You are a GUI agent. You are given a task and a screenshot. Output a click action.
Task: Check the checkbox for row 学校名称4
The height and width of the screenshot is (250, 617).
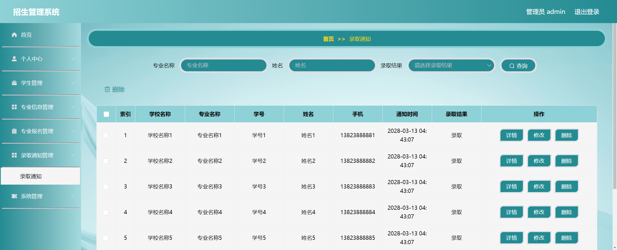(x=106, y=212)
